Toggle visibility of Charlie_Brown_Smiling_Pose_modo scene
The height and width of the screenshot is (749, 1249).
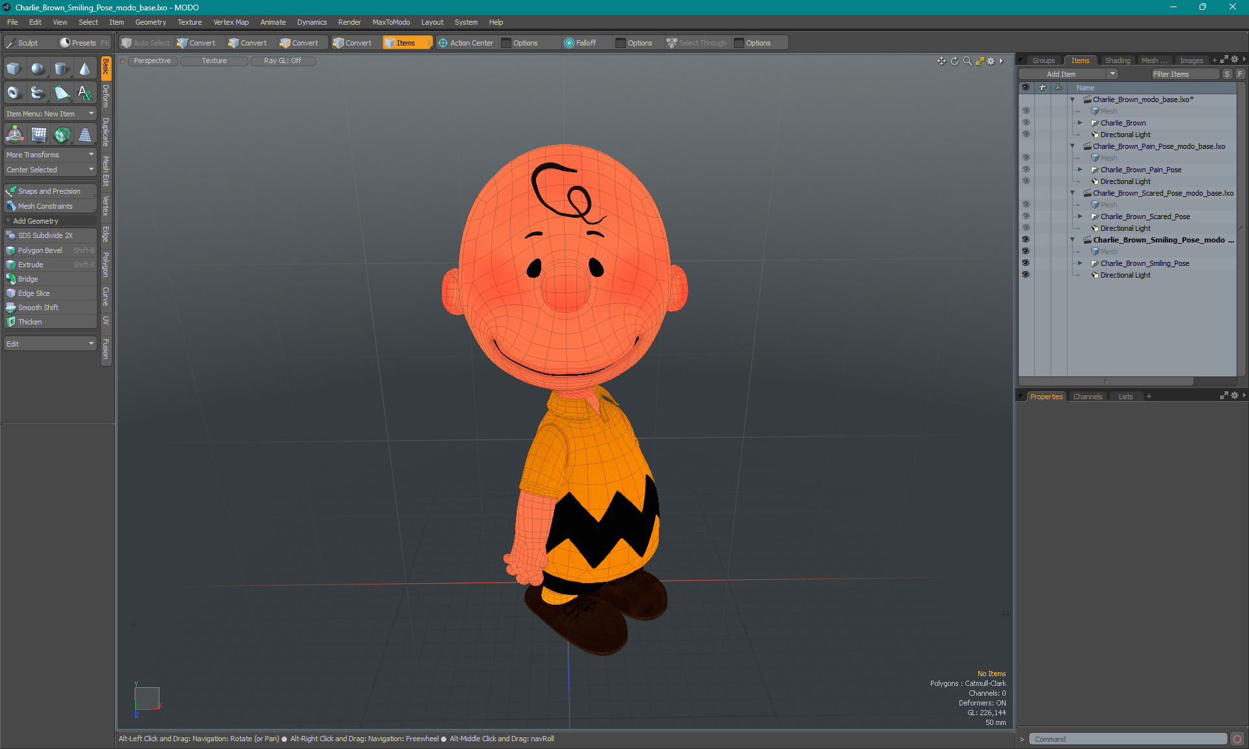coord(1026,240)
